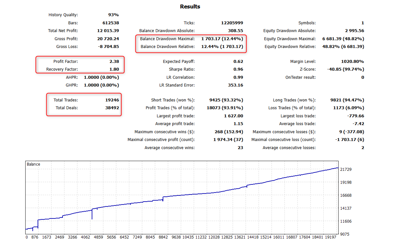Click the Profit Factor label
Screen dimensions: 405x246
pyautogui.click(x=65, y=62)
